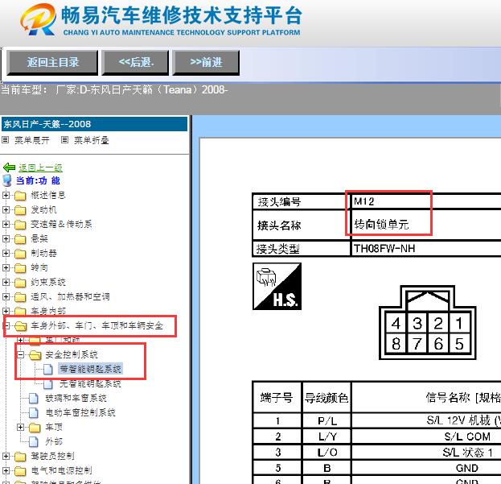
Task: Expand the 约束系统 tree node
Action: pos(6,282)
